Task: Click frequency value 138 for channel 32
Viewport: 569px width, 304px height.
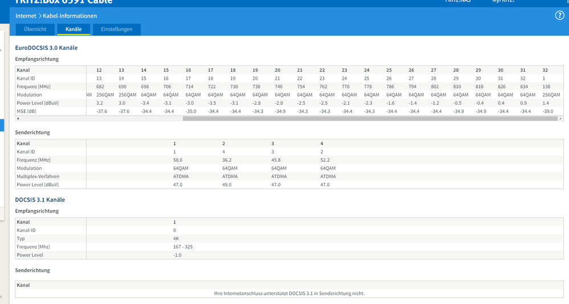Action: (546, 87)
